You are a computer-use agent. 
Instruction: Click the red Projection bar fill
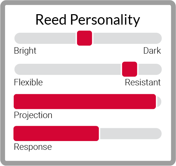(x=85, y=102)
